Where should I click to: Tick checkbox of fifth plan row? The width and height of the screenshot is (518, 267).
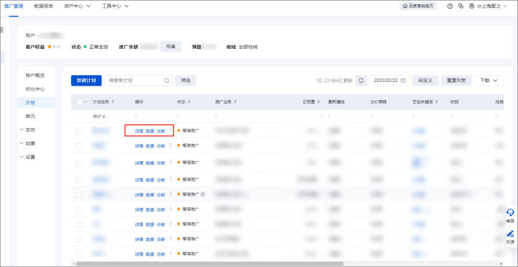pos(79,194)
